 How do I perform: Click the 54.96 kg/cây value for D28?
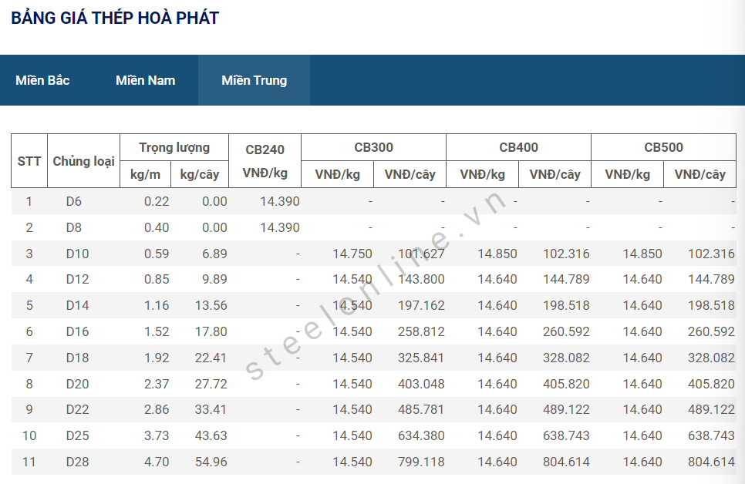211,462
